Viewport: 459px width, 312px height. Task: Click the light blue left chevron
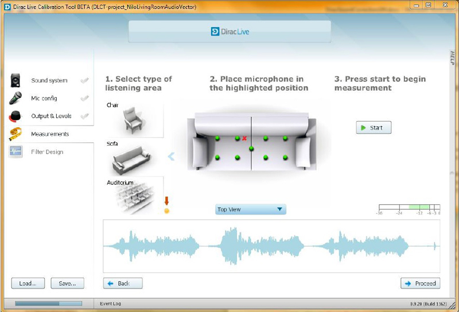pos(171,157)
